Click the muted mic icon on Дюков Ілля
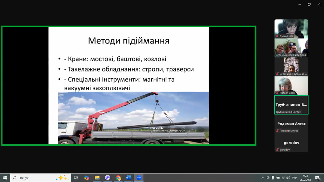324x182 pixels. coord(277,36)
